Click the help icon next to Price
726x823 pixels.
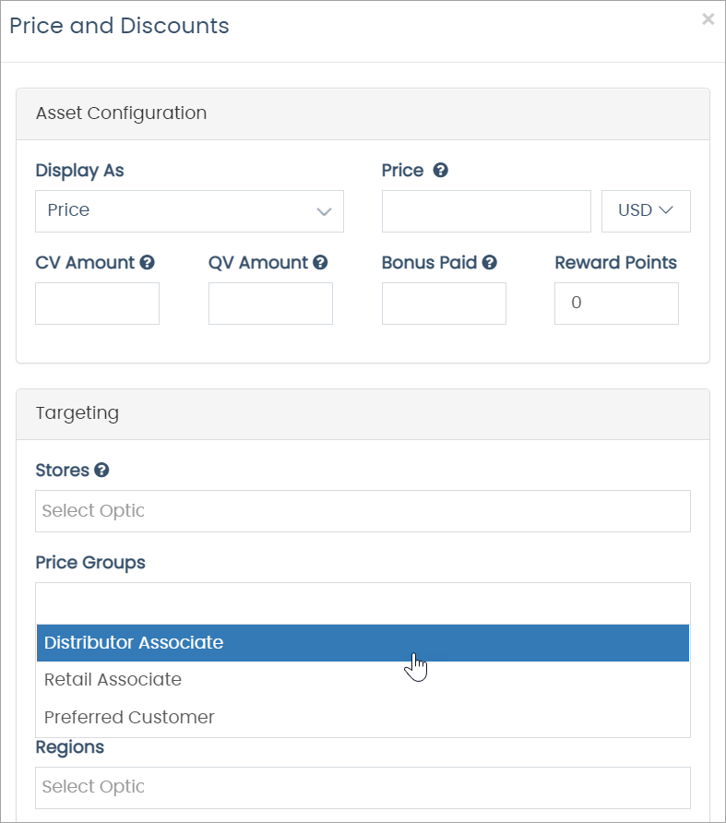point(440,171)
